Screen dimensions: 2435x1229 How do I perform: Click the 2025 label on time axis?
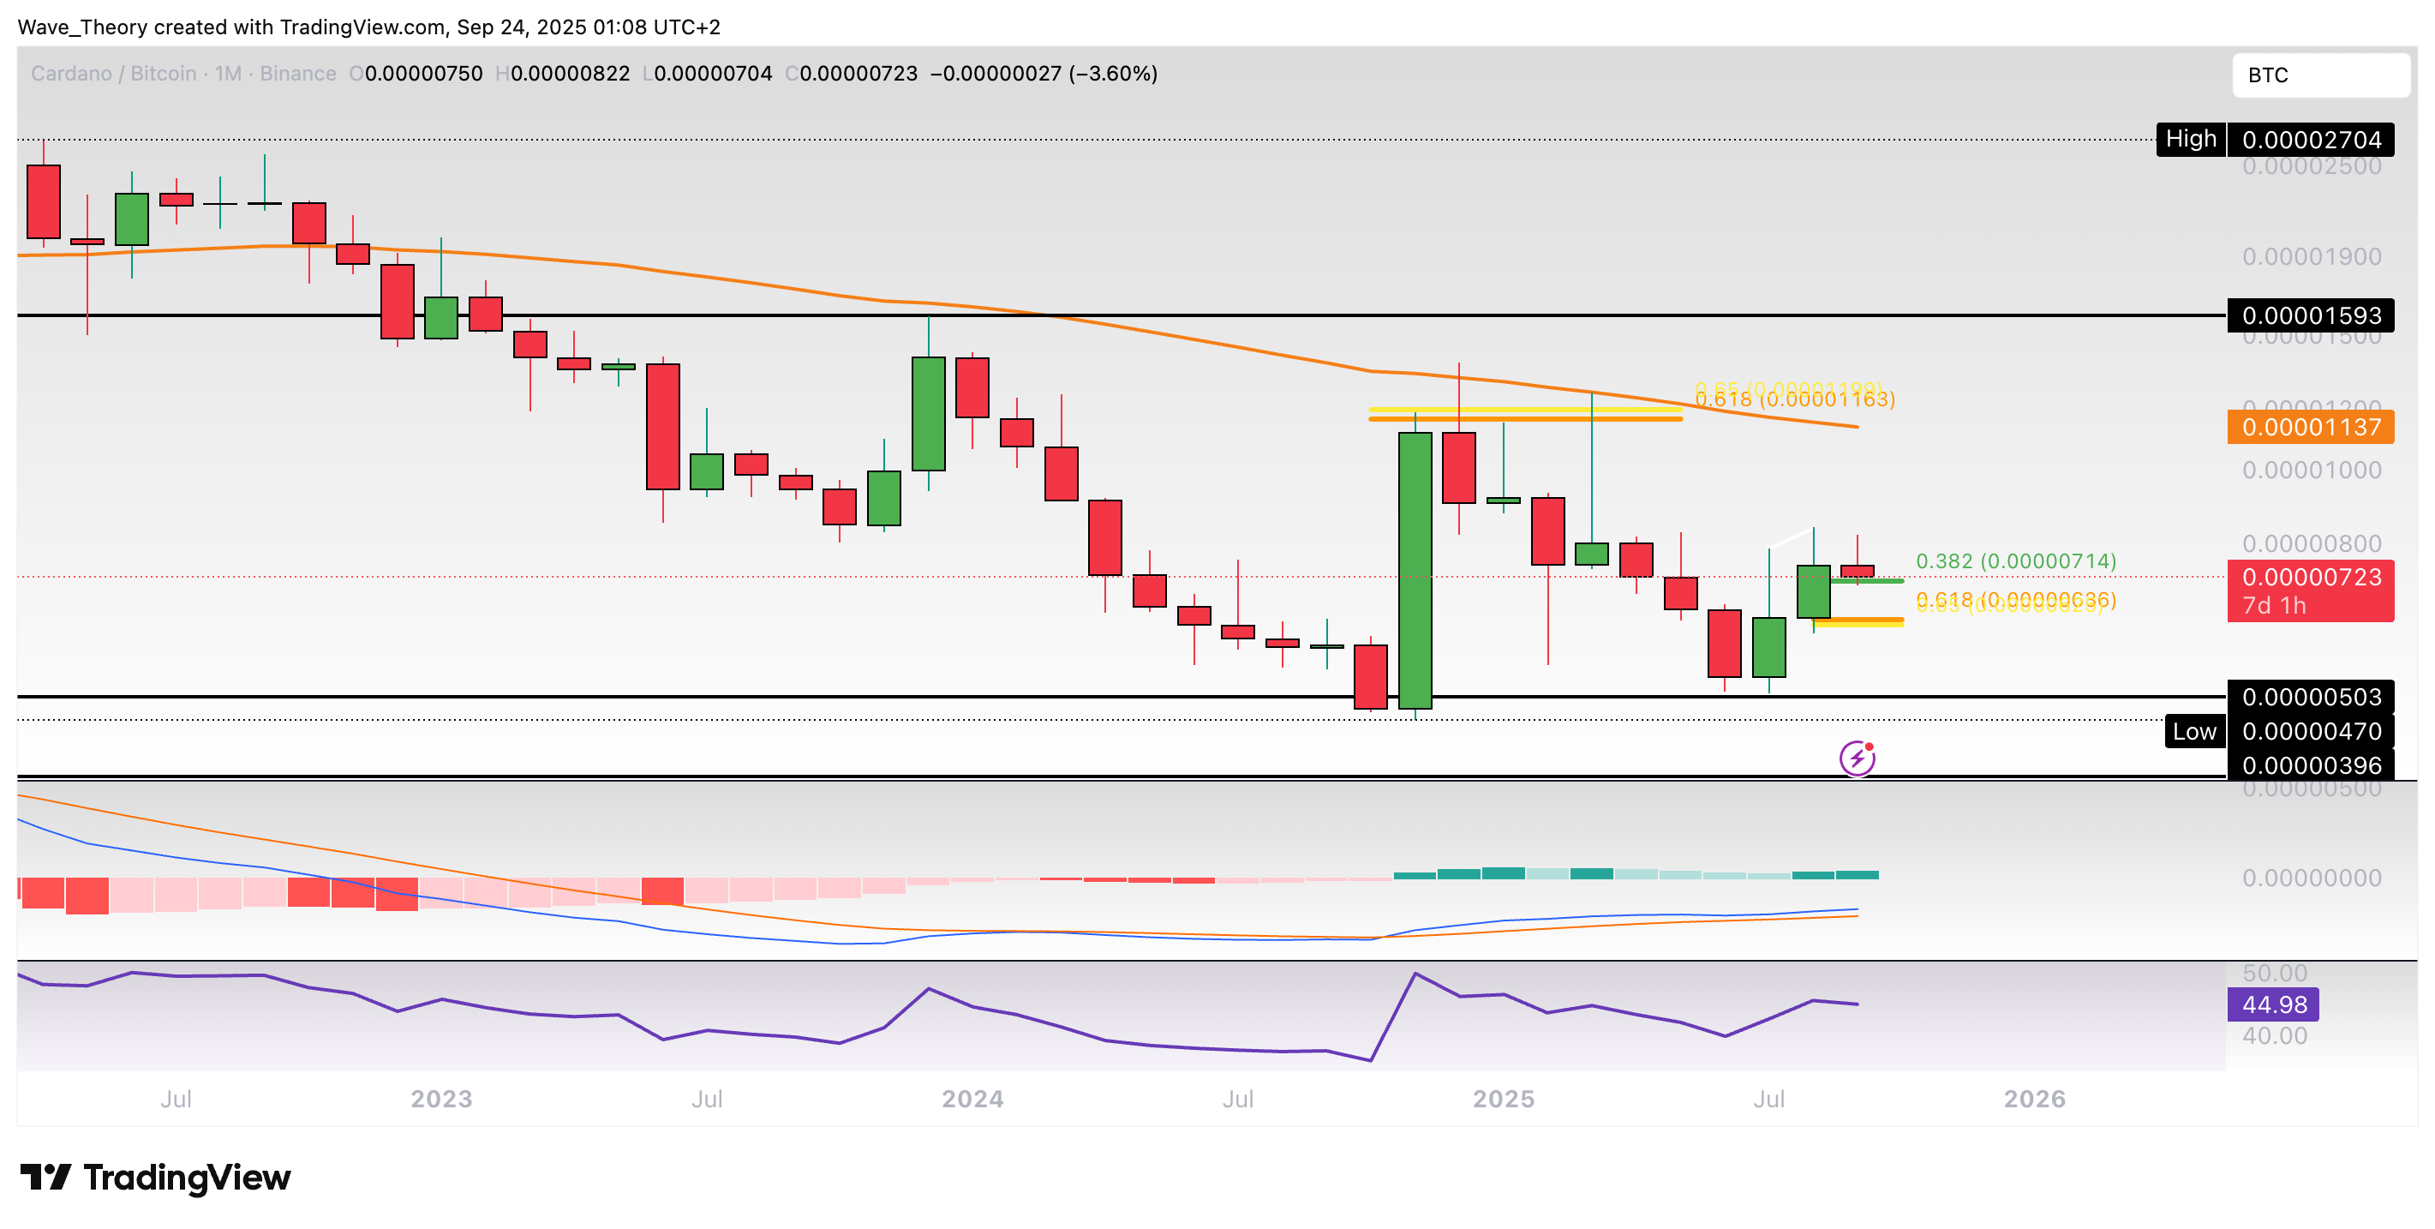coord(1503,1099)
